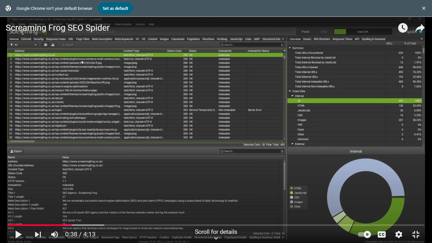Viewport: 432px width, 243px height.
Task: Expand the External tree node
Action: click(x=293, y=144)
